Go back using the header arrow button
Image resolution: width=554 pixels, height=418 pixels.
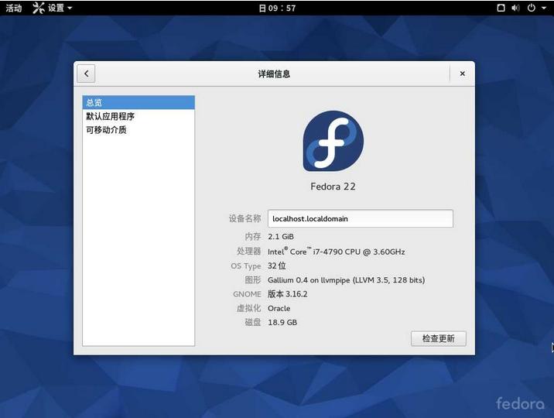86,74
